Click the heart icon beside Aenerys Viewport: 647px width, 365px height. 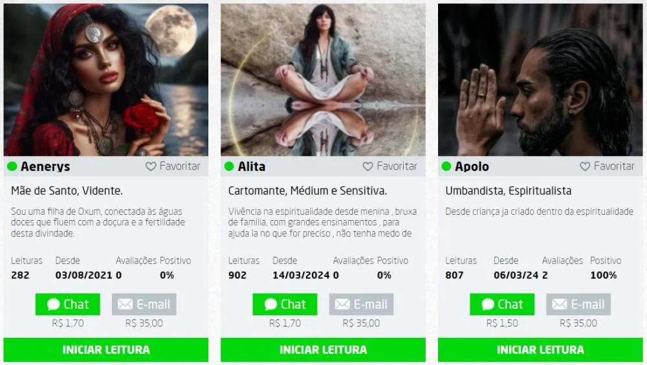[151, 166]
